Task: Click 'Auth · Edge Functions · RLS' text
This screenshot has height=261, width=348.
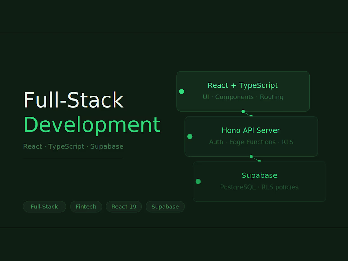Action: pos(251,142)
